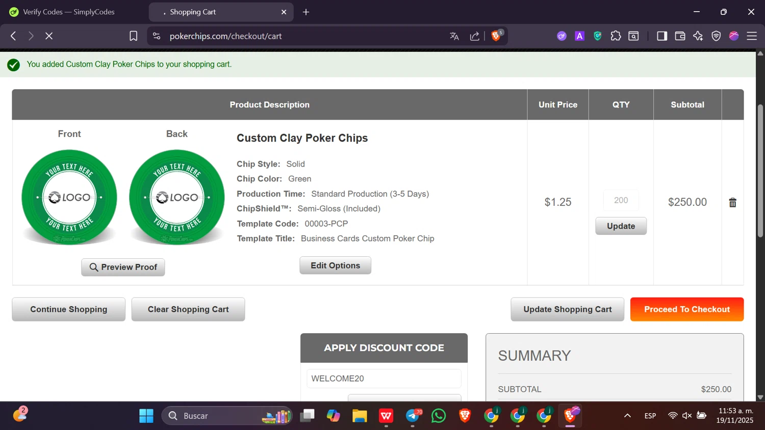Close the Shopping Cart tab
This screenshot has width=765, height=430.
[284, 12]
